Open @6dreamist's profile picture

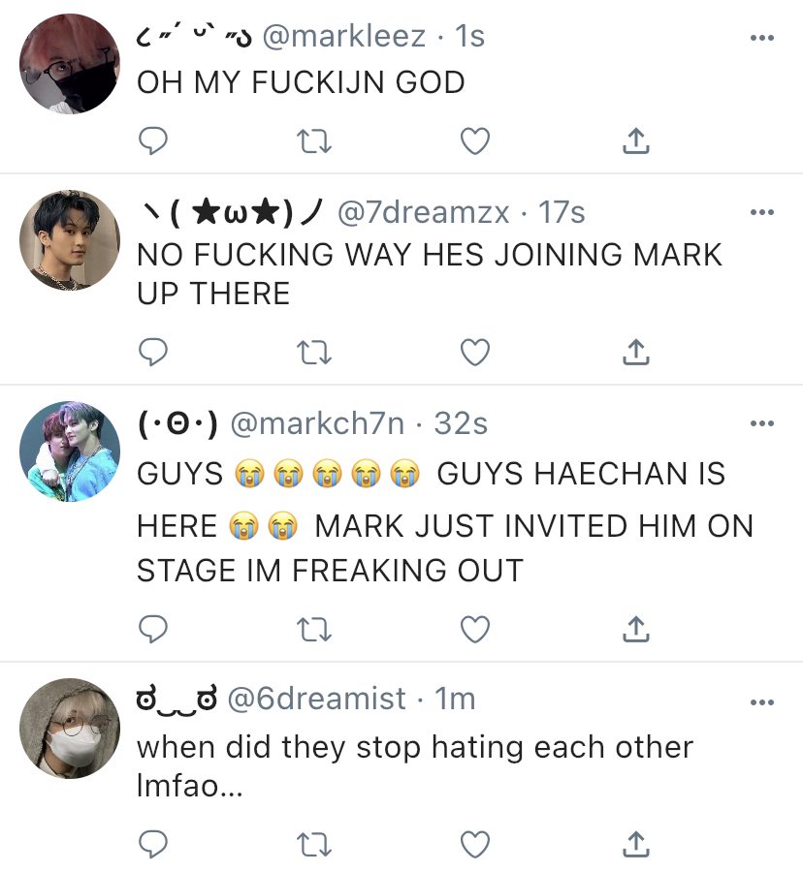point(70,728)
